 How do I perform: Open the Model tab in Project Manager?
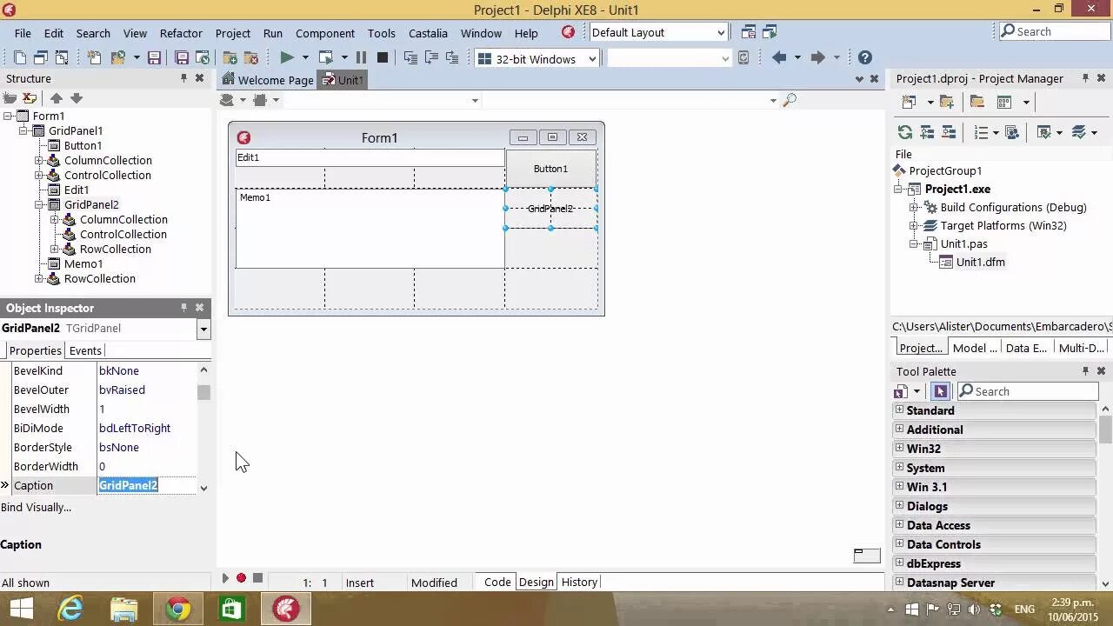click(x=975, y=347)
